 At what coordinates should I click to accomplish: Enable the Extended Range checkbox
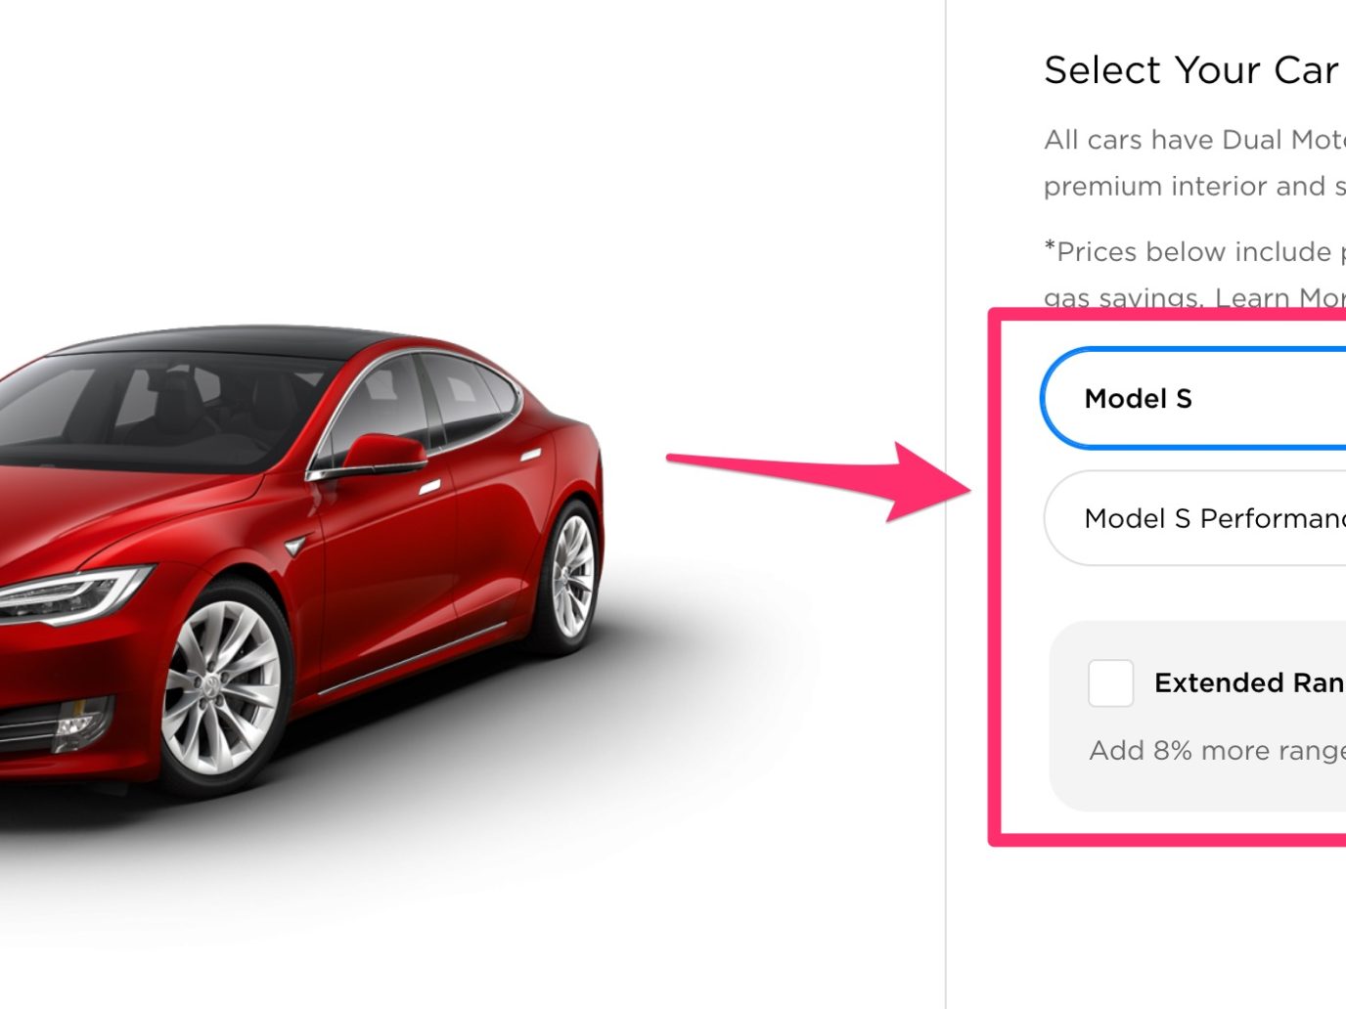coord(1110,682)
